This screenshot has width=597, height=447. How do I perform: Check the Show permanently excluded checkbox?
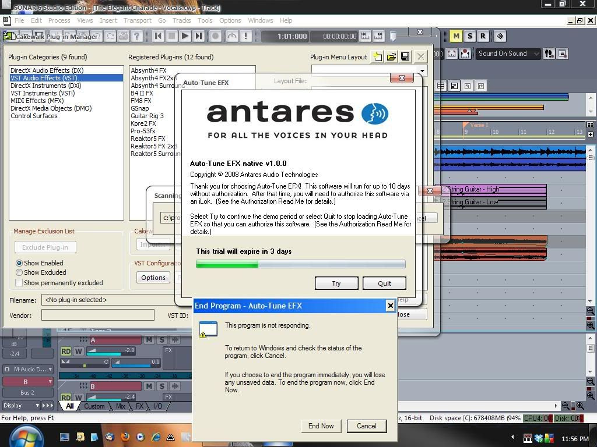19,283
